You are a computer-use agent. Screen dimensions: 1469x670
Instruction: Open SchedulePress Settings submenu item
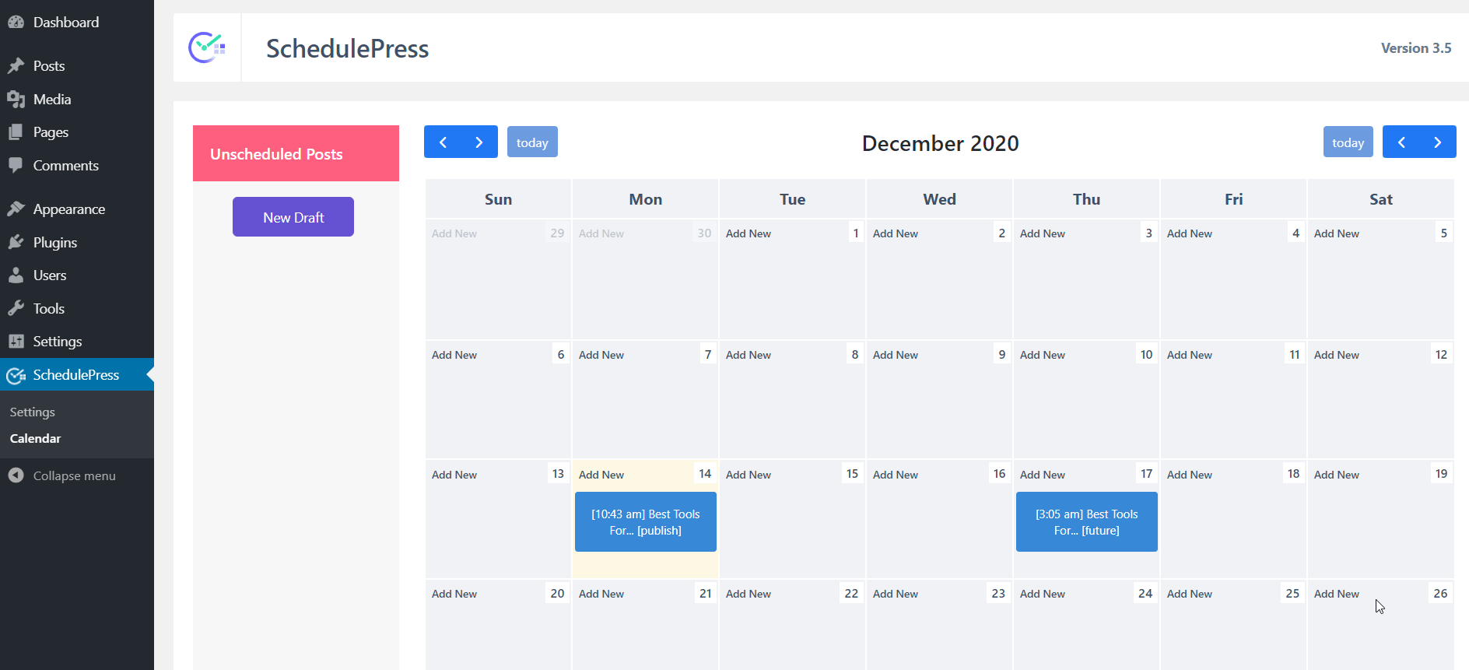click(33, 412)
